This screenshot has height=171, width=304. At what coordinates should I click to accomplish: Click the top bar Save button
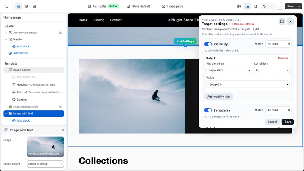(290, 6)
